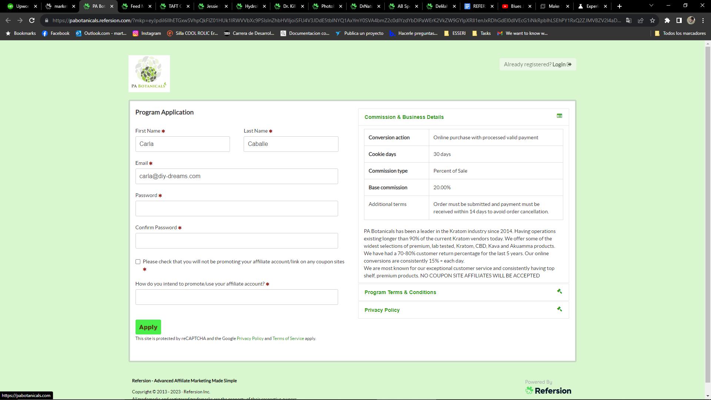Image resolution: width=711 pixels, height=400 pixels.
Task: Go back to the previous page
Action: 8,20
